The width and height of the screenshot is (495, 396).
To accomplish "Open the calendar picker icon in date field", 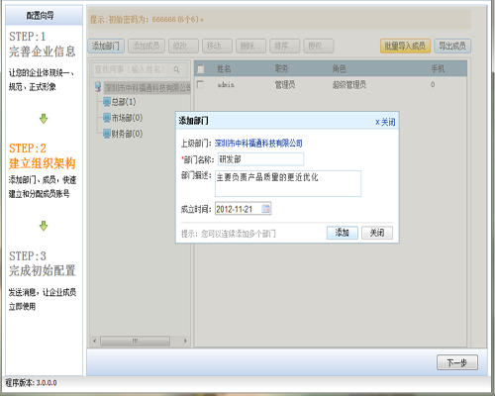I will coord(265,209).
